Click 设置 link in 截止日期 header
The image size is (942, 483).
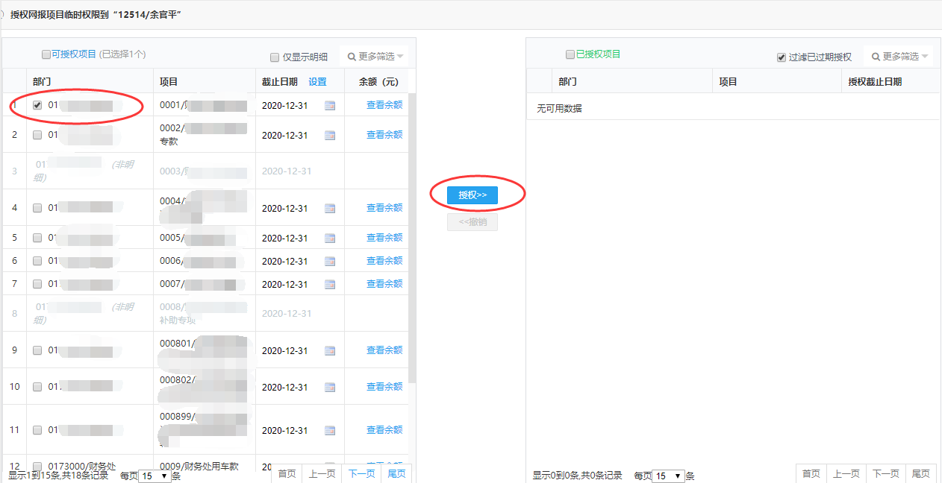tap(318, 82)
